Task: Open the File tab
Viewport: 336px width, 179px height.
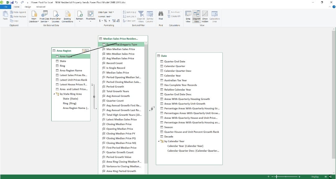Action: tap(6, 7)
